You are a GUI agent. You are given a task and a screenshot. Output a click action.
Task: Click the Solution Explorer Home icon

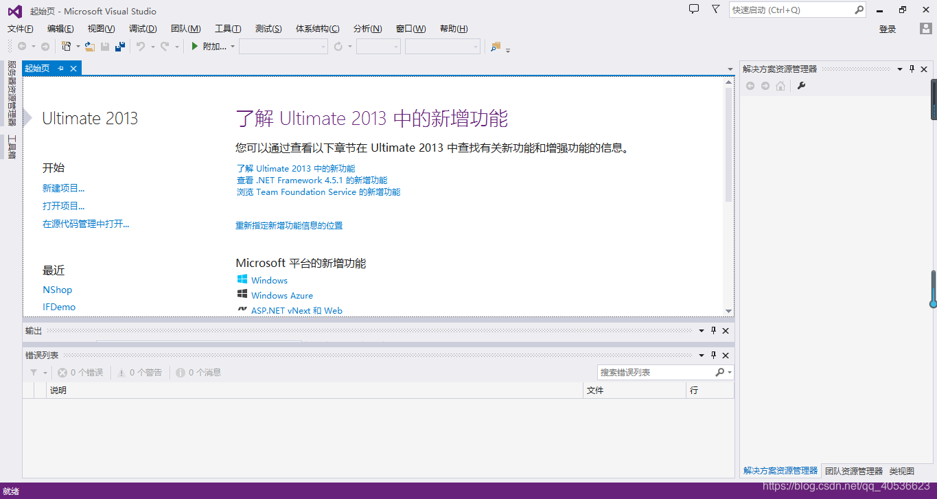780,86
